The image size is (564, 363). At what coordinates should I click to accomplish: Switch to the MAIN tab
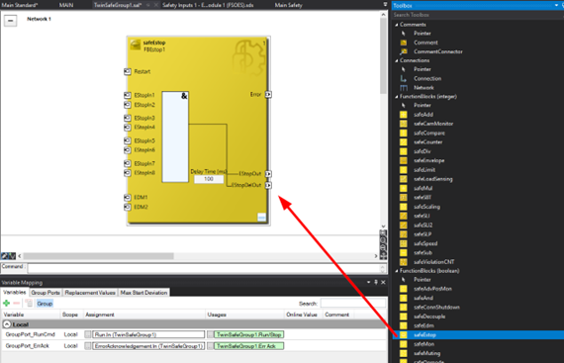[x=66, y=5]
